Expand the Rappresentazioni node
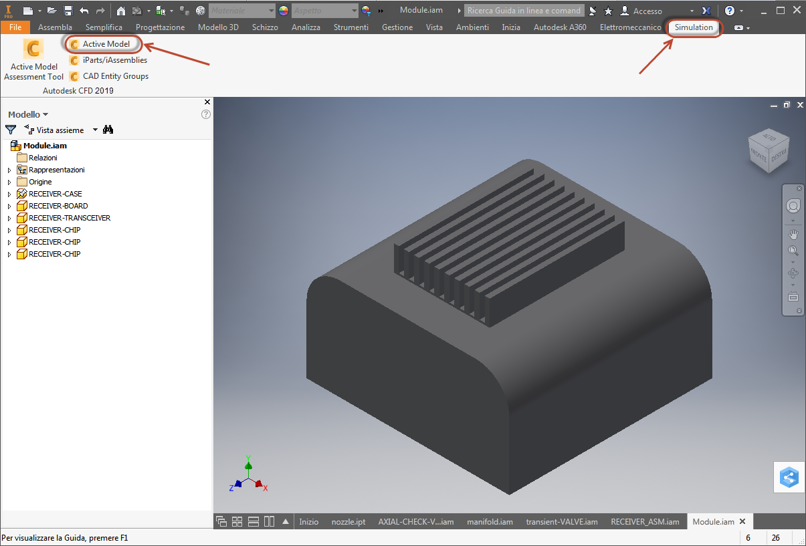Image resolution: width=806 pixels, height=546 pixels. coord(9,170)
